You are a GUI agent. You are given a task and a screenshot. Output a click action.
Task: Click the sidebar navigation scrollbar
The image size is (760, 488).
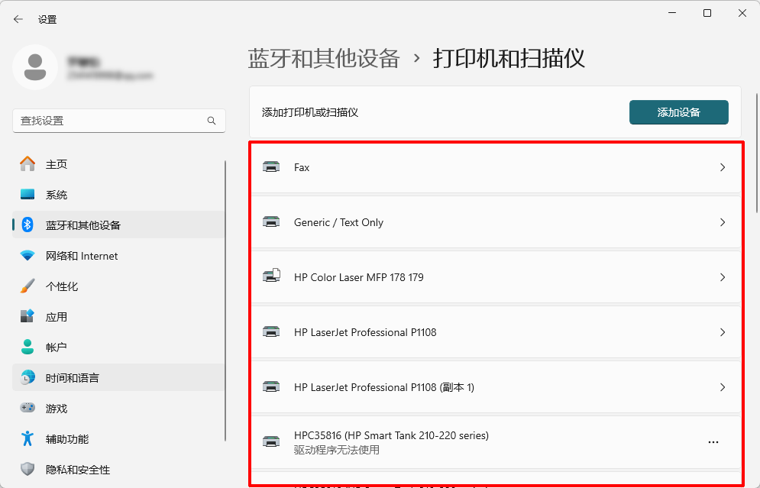[x=225, y=301]
